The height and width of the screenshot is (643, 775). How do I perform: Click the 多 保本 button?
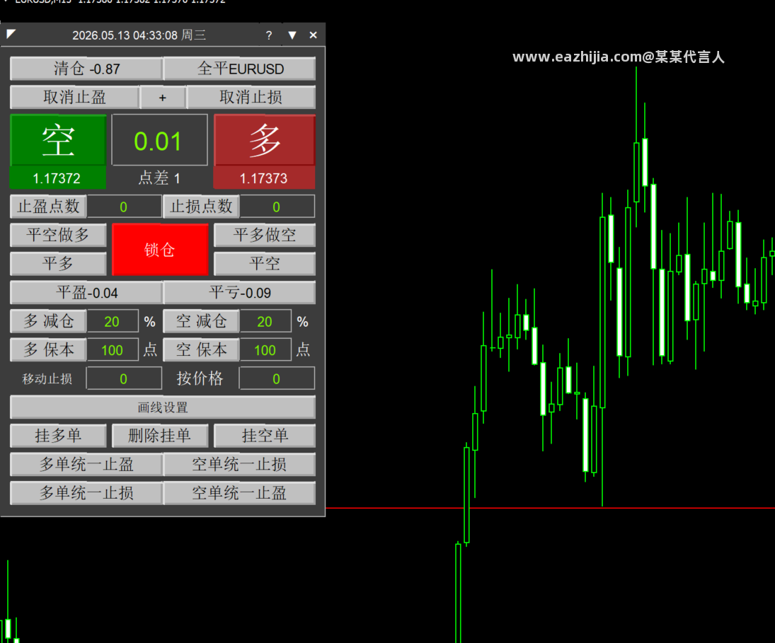pos(48,349)
